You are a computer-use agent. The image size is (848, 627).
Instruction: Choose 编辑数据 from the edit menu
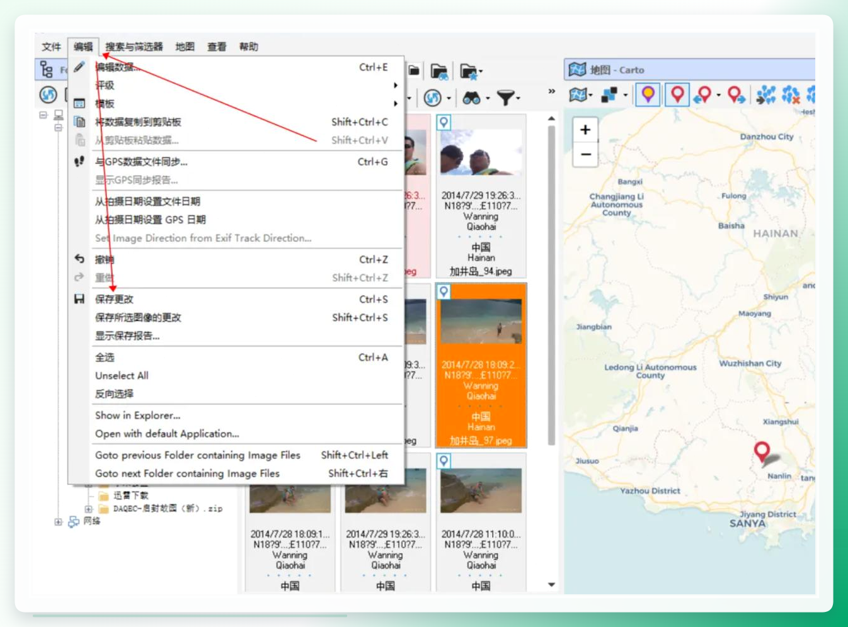pyautogui.click(x=237, y=67)
